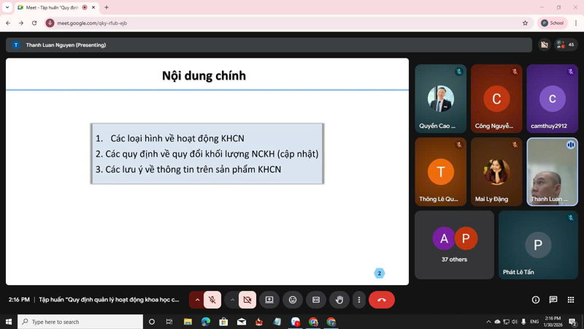This screenshot has width=584, height=329.
Task: Expand video settings arrow beside camera
Action: (x=232, y=300)
